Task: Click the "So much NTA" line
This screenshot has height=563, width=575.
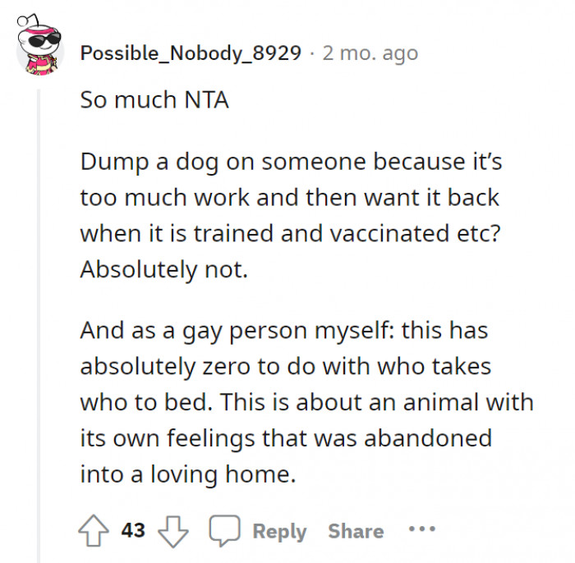Action: pos(154,100)
